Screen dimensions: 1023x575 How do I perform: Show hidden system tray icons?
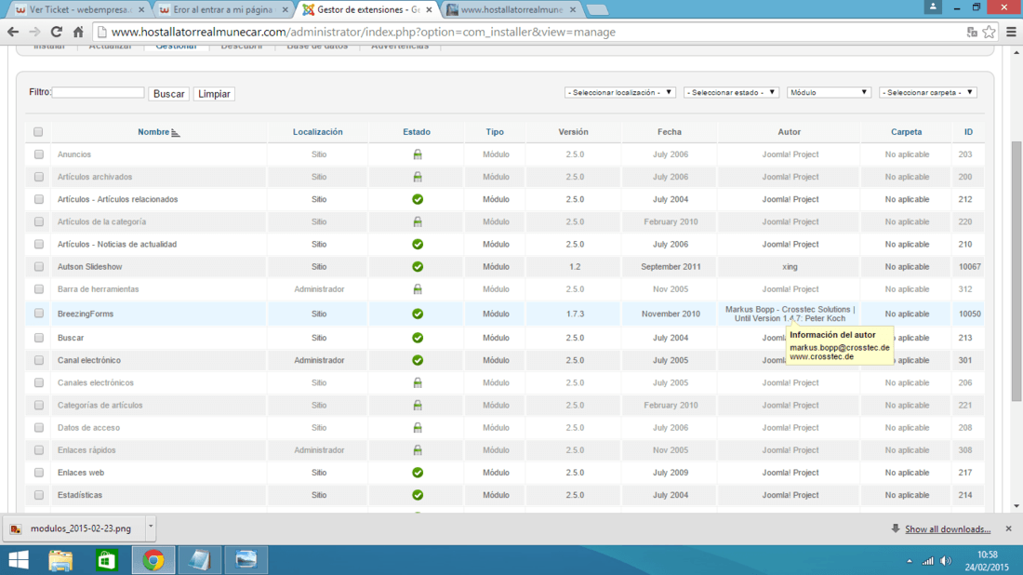909,561
